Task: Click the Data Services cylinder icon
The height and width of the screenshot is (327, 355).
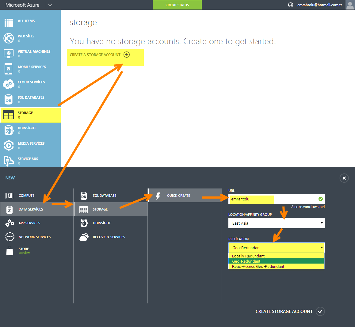Action: tap(10, 210)
